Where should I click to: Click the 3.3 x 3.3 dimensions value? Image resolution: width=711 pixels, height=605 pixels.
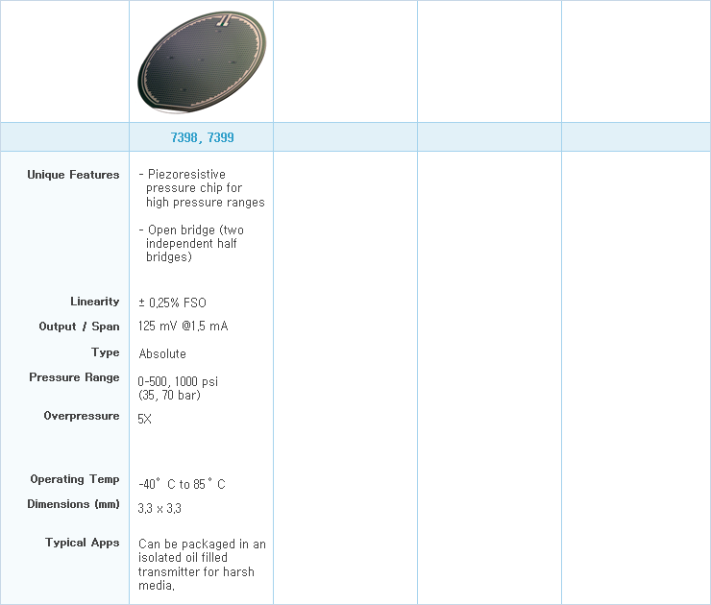point(159,508)
